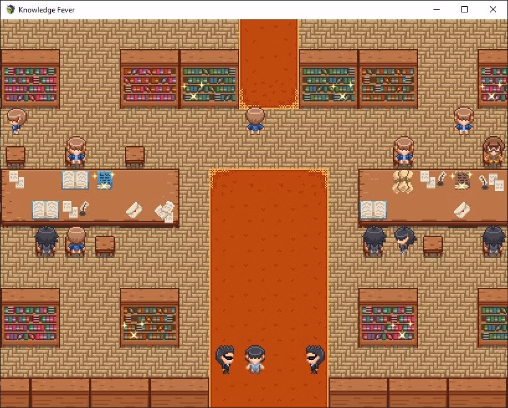Click the empty stool at left table's top-left corner
508x408 pixels.
click(x=16, y=156)
